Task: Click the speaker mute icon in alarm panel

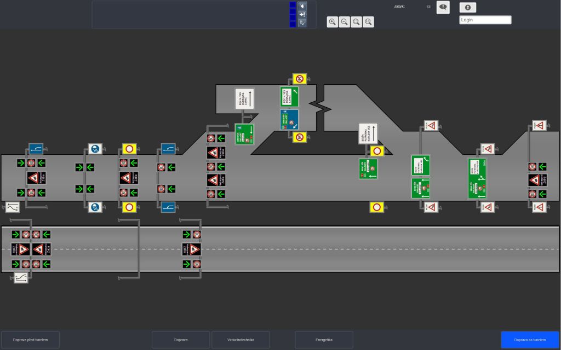Action: point(302,6)
